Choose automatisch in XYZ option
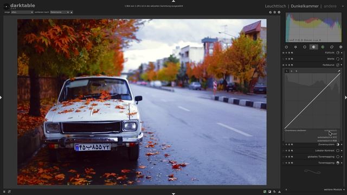 click(327, 137)
